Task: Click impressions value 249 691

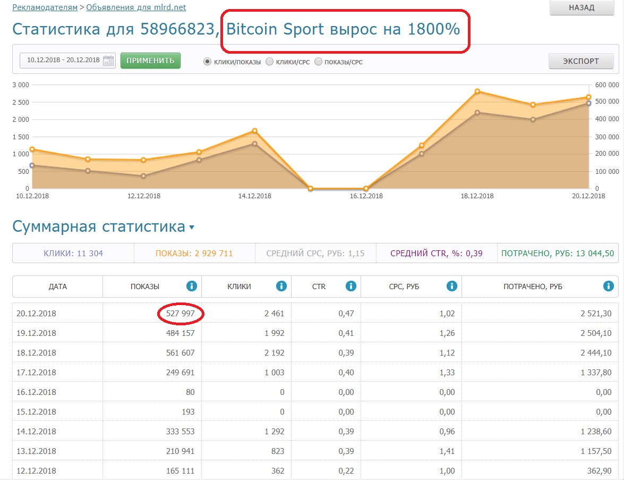Action: coord(180,373)
